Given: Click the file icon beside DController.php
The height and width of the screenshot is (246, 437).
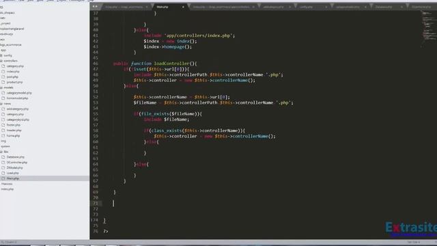Looking at the screenshot, I should pyautogui.click(x=3, y=163).
